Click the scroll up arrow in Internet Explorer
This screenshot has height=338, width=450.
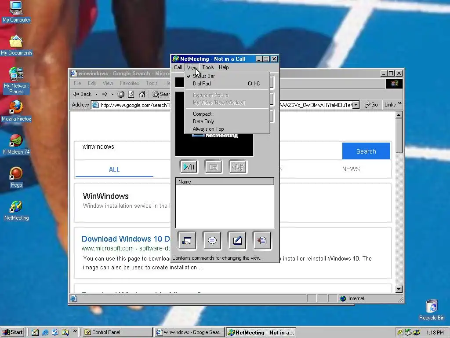click(x=399, y=115)
